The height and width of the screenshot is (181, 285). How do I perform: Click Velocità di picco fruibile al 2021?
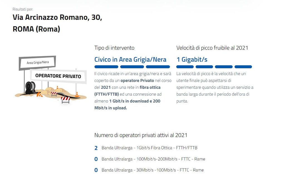pos(212,48)
